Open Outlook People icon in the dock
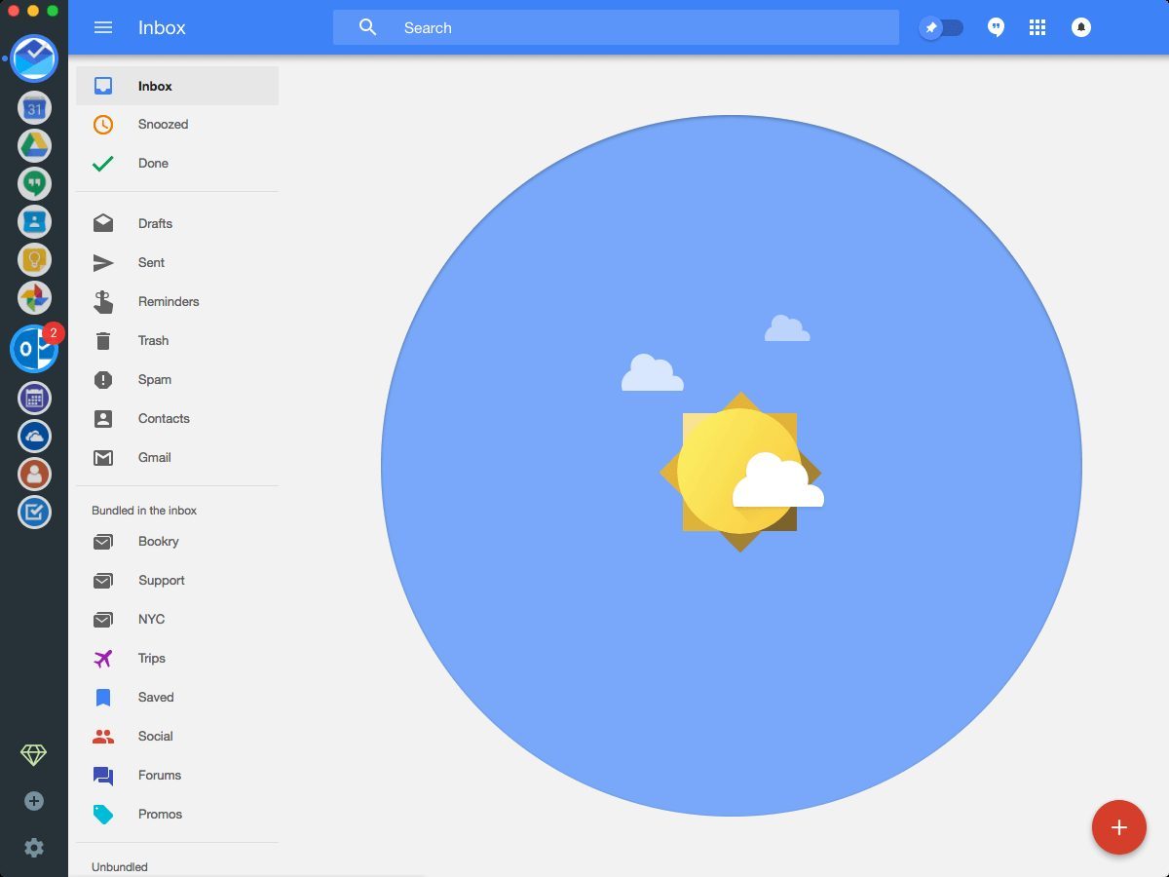Viewport: 1169px width, 877px height. (34, 474)
